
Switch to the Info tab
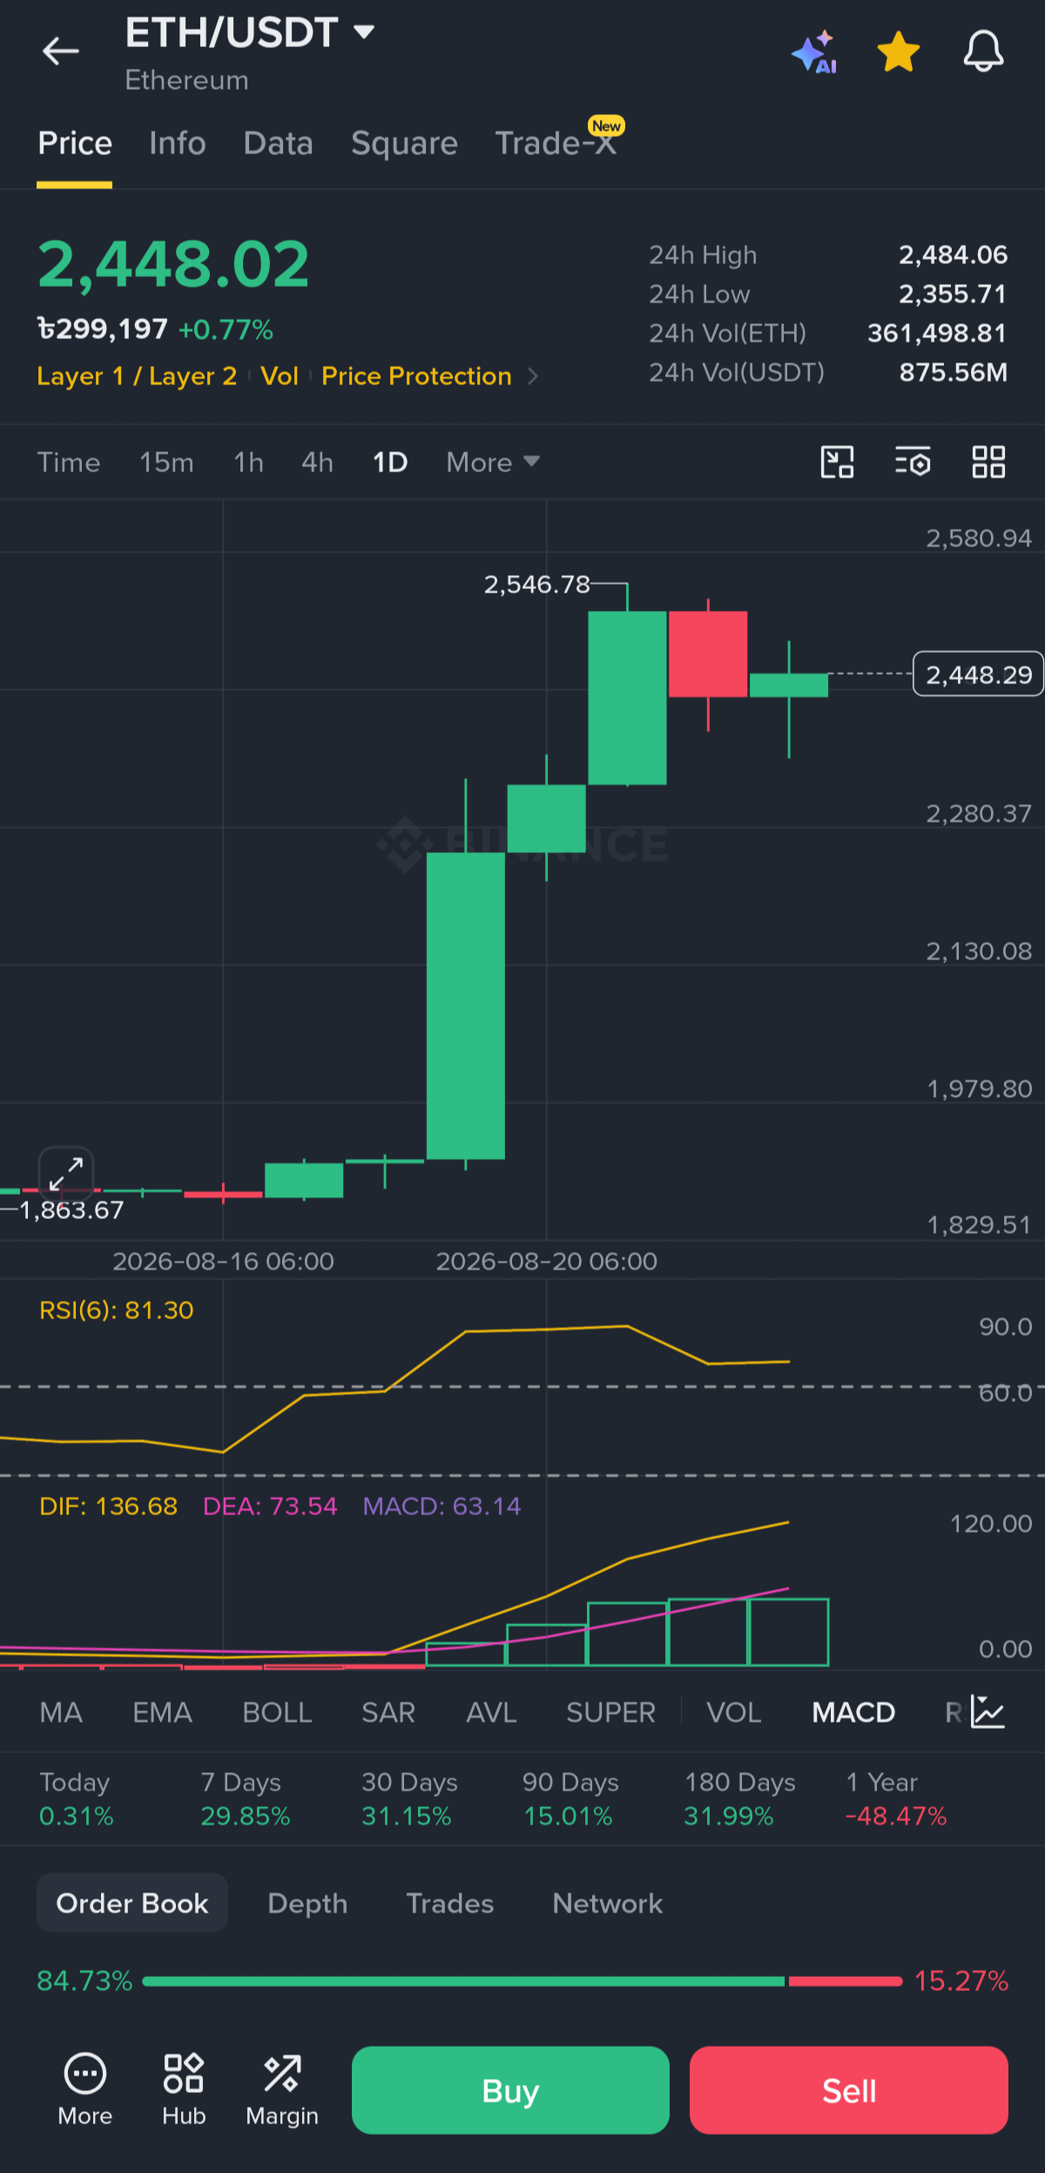(x=178, y=143)
